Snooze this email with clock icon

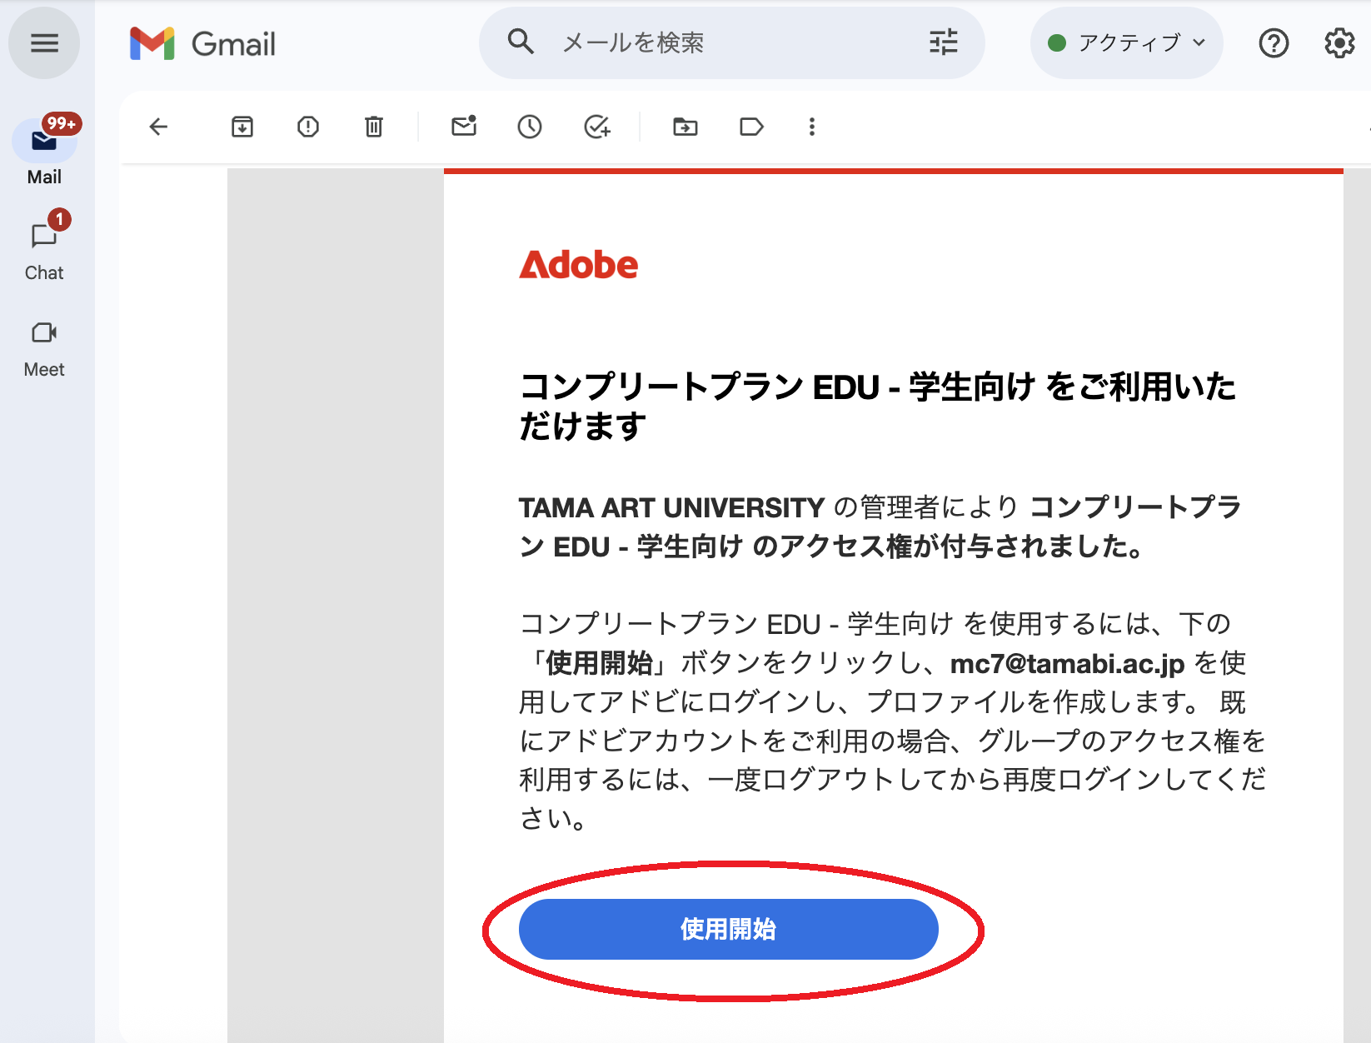530,127
